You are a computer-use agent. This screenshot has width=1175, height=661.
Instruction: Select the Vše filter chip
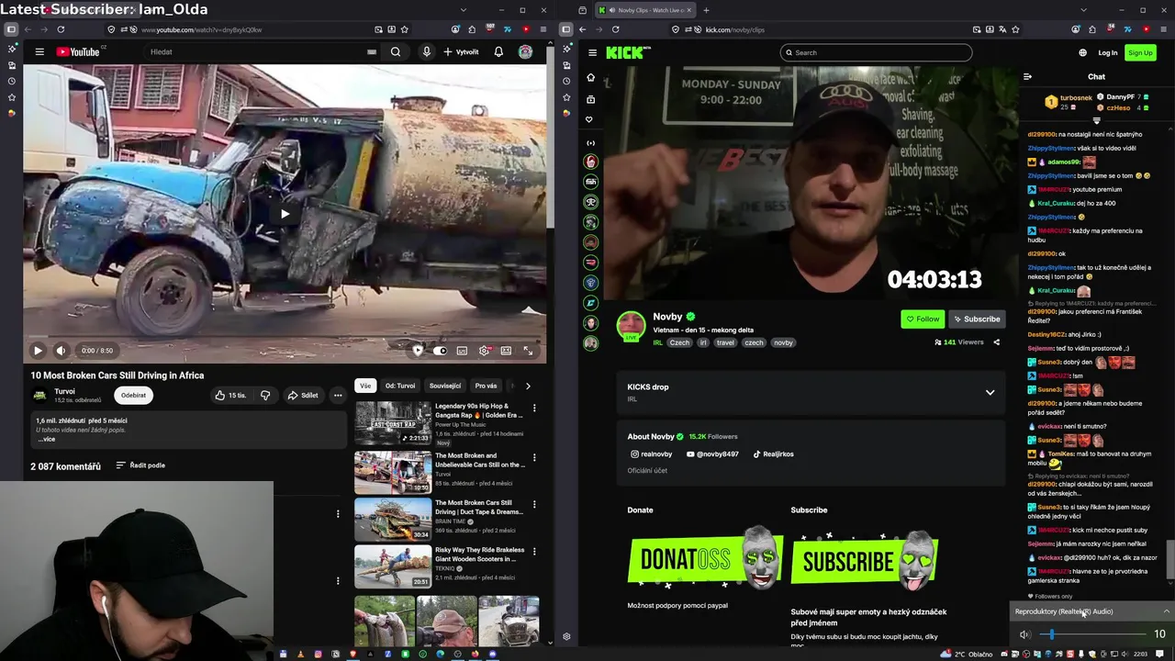click(x=365, y=386)
